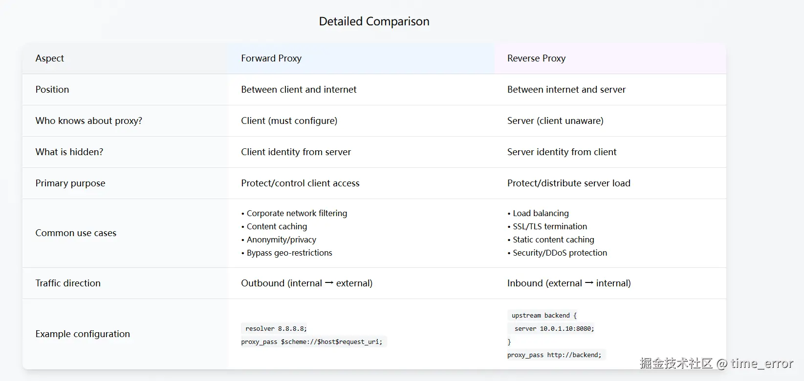Click the Position row label
This screenshot has width=804, height=381.
(x=52, y=89)
